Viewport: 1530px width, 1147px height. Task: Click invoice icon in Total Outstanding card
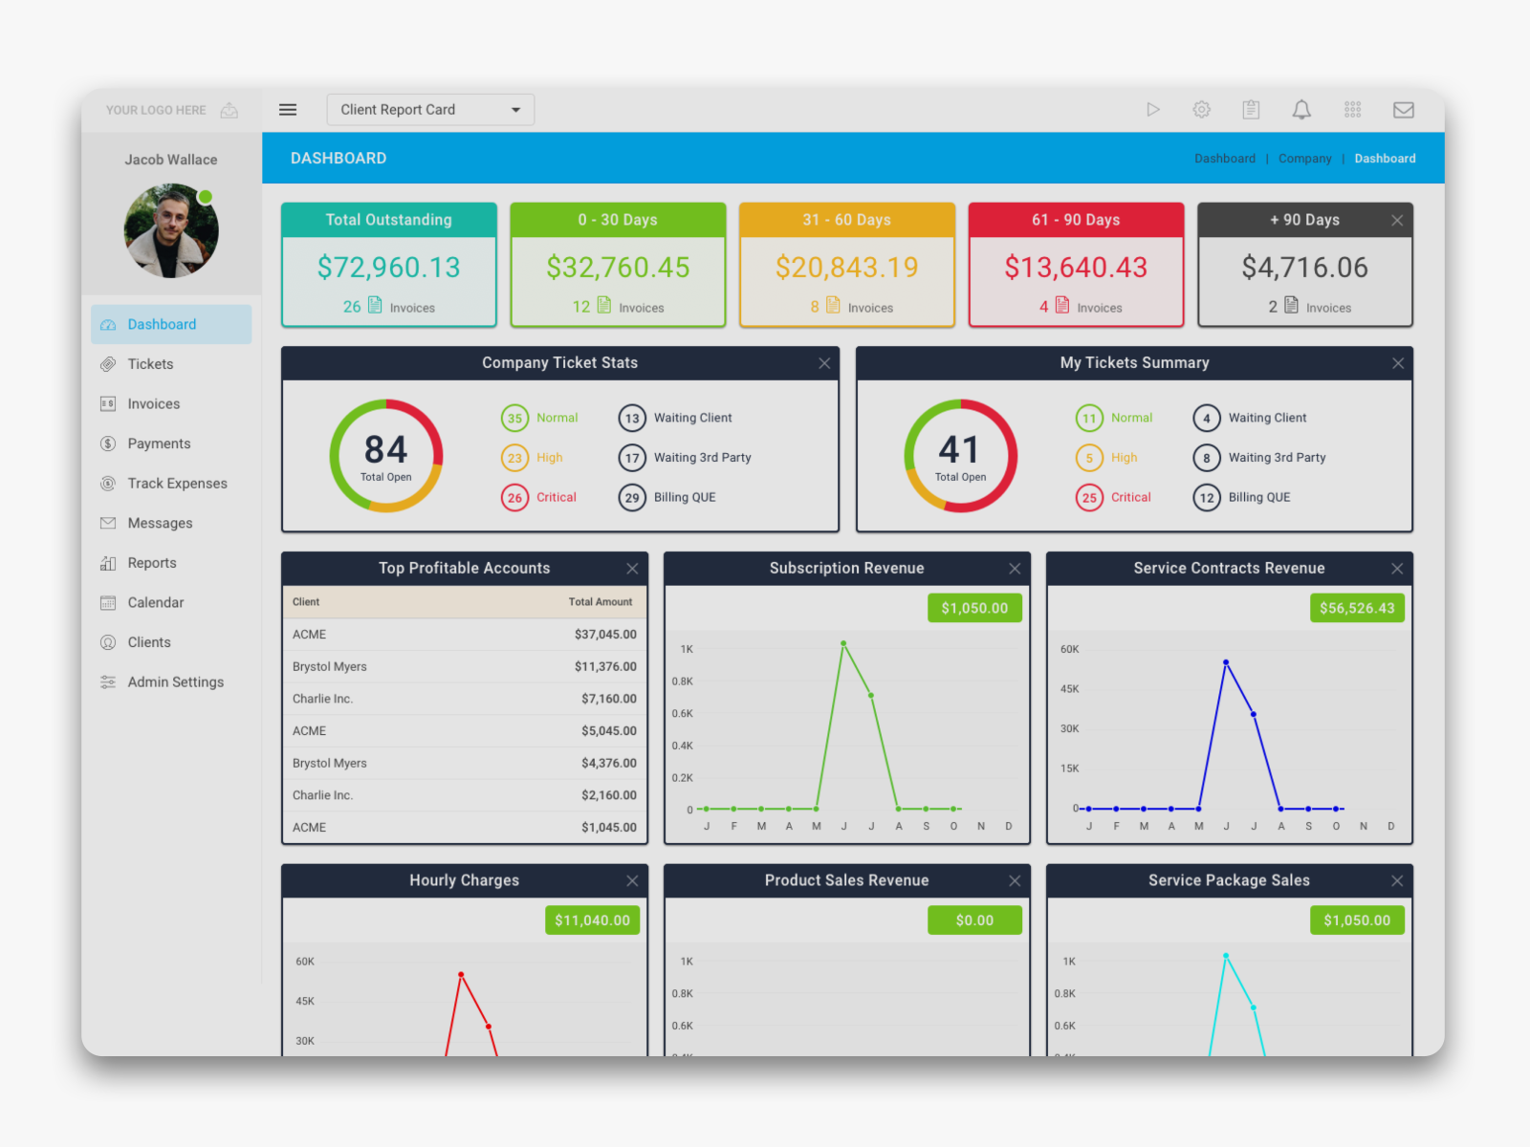click(x=375, y=305)
